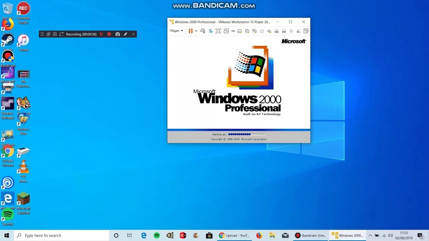
Task: Open the Player menu in VMware
Action: pyautogui.click(x=177, y=31)
